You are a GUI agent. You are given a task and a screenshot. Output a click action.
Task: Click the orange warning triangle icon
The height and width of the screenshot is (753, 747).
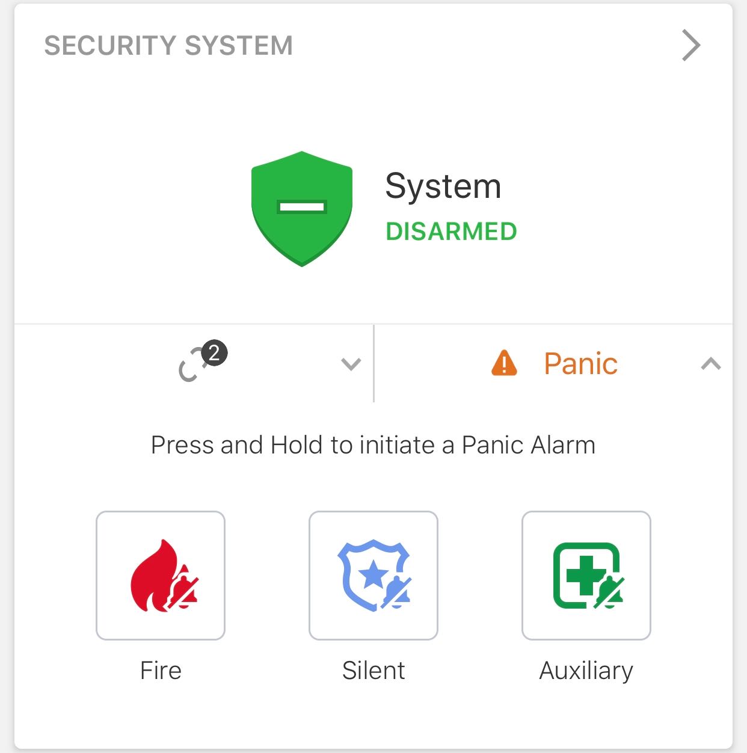(504, 363)
